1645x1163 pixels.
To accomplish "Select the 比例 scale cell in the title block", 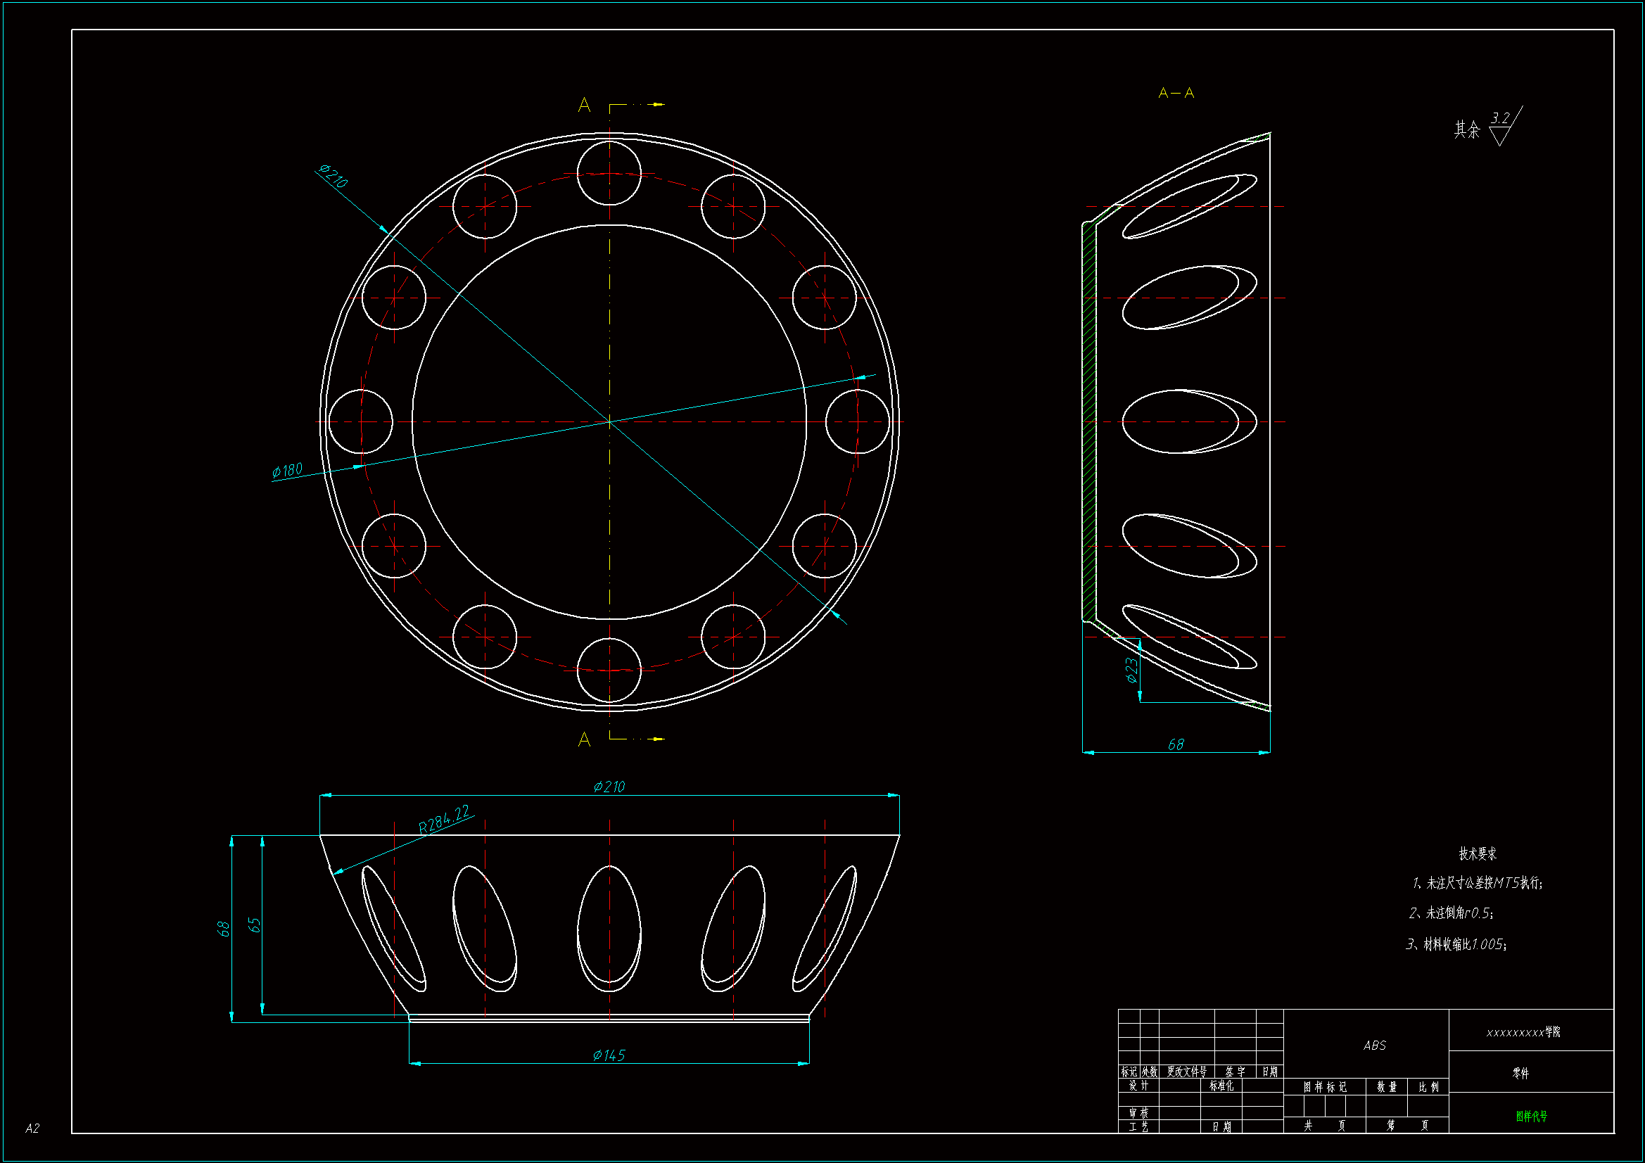I will [x=1428, y=1087].
